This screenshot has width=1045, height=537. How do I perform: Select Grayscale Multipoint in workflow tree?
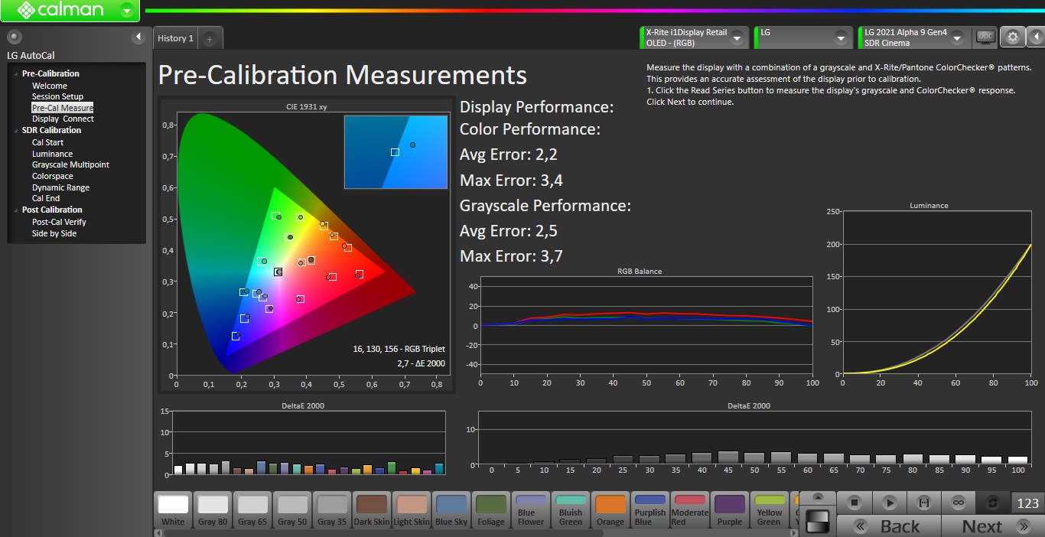coord(70,164)
